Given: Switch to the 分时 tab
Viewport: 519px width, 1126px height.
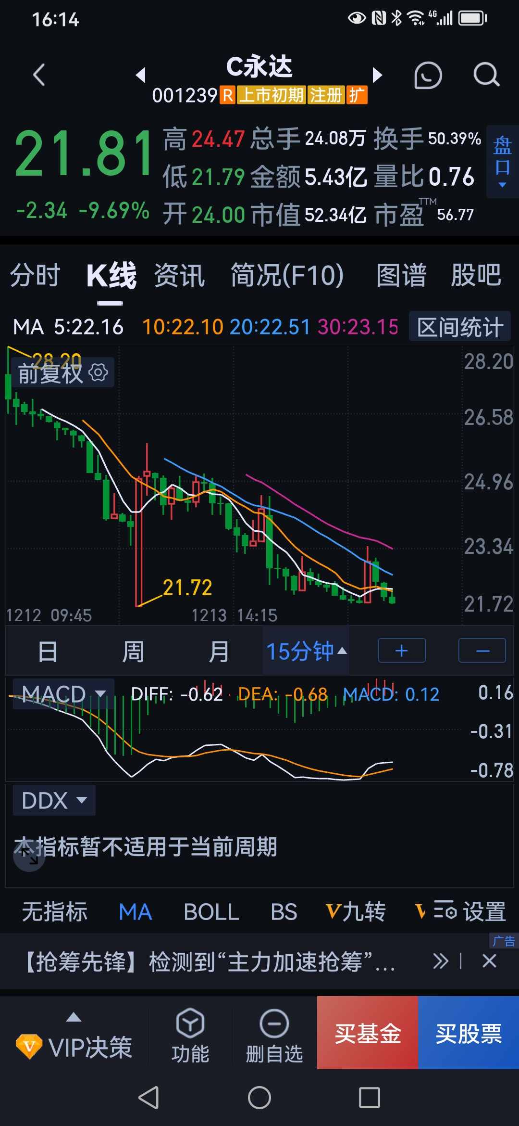Looking at the screenshot, I should [x=35, y=275].
